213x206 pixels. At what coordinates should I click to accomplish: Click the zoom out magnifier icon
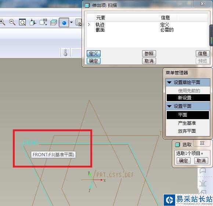click(x=12, y=22)
